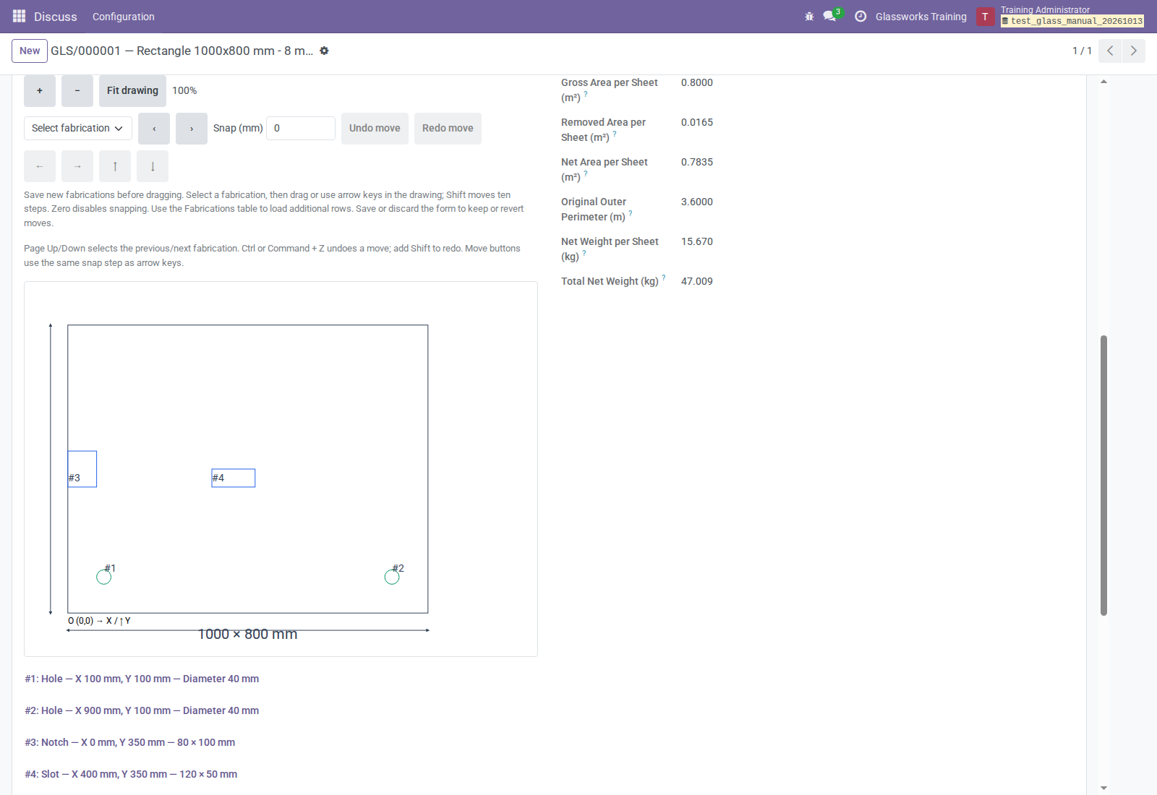1157x795 pixels.
Task: Open the debug bug icon
Action: point(809,17)
